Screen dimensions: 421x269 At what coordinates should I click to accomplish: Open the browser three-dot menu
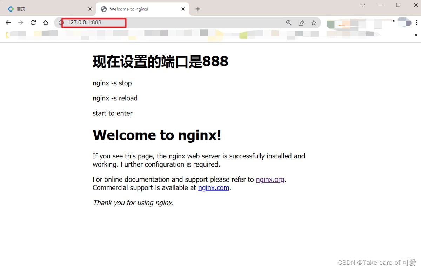(416, 23)
